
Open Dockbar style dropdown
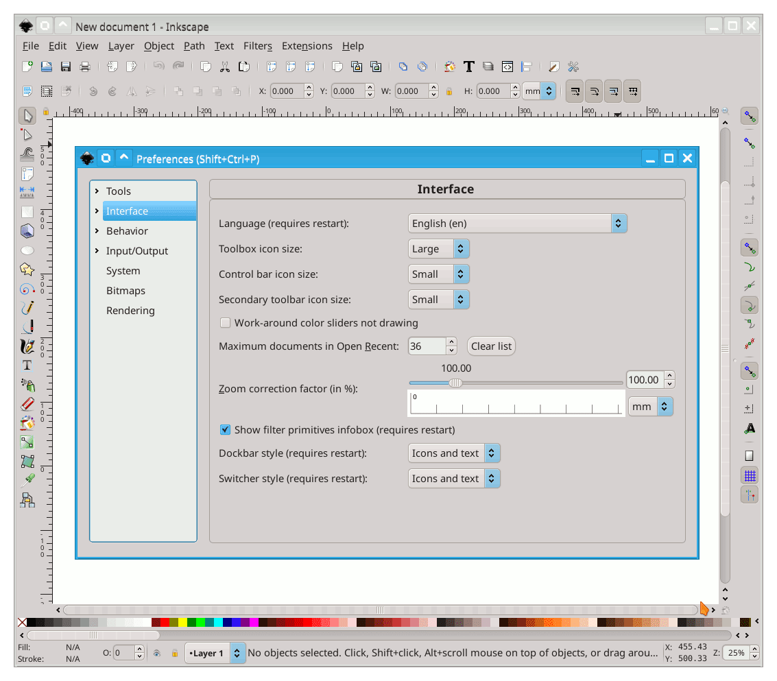454,453
